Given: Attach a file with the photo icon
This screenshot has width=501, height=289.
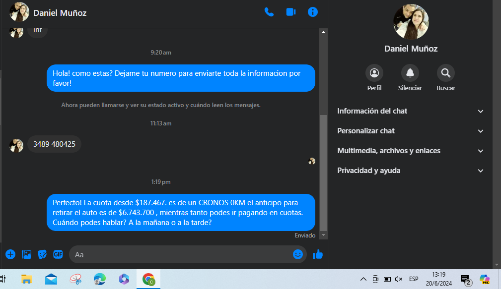Looking at the screenshot, I should 26,254.
